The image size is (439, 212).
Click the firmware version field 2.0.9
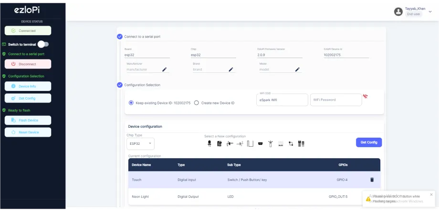tap(280, 55)
